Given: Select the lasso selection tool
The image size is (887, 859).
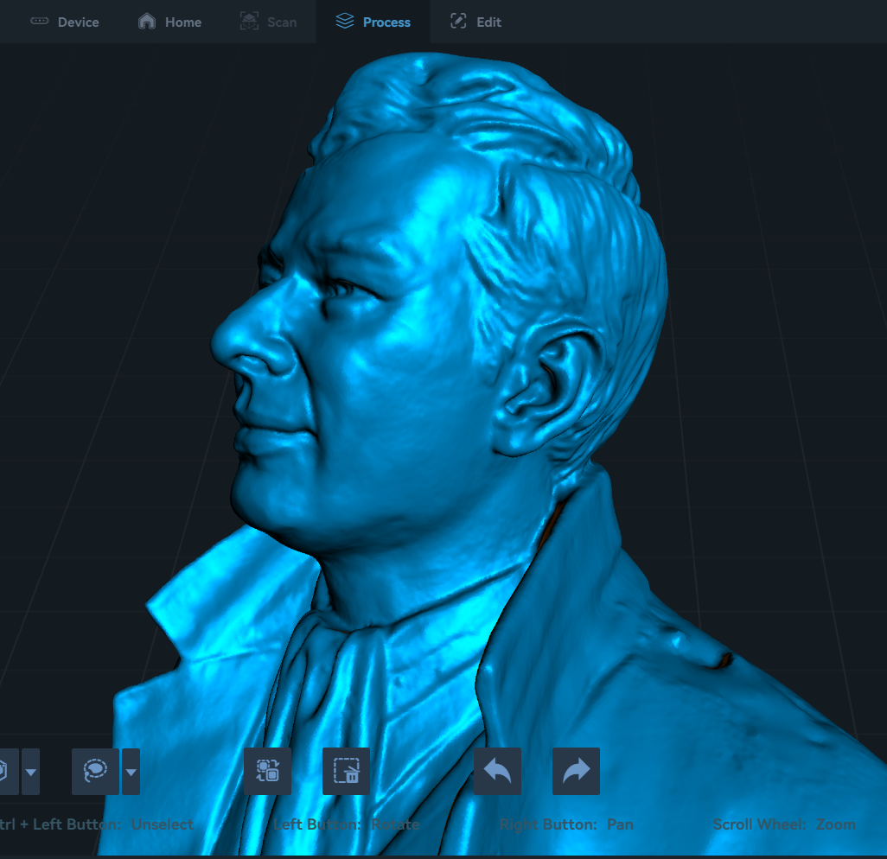Looking at the screenshot, I should pos(95,771).
